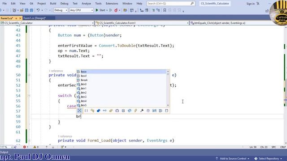Toggle the keywords filter icon in IntelliSense bar

pos(161,110)
